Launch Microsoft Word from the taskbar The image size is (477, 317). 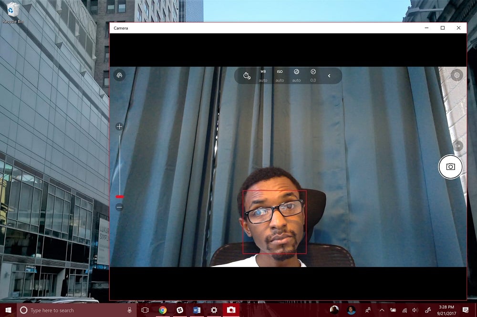(x=197, y=310)
